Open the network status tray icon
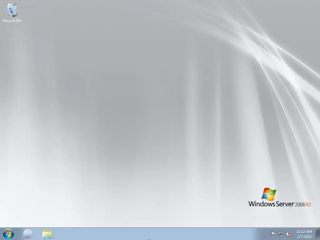 pos(281,234)
